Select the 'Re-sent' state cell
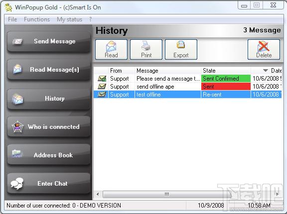This screenshot has height=214, width=287. click(226, 95)
